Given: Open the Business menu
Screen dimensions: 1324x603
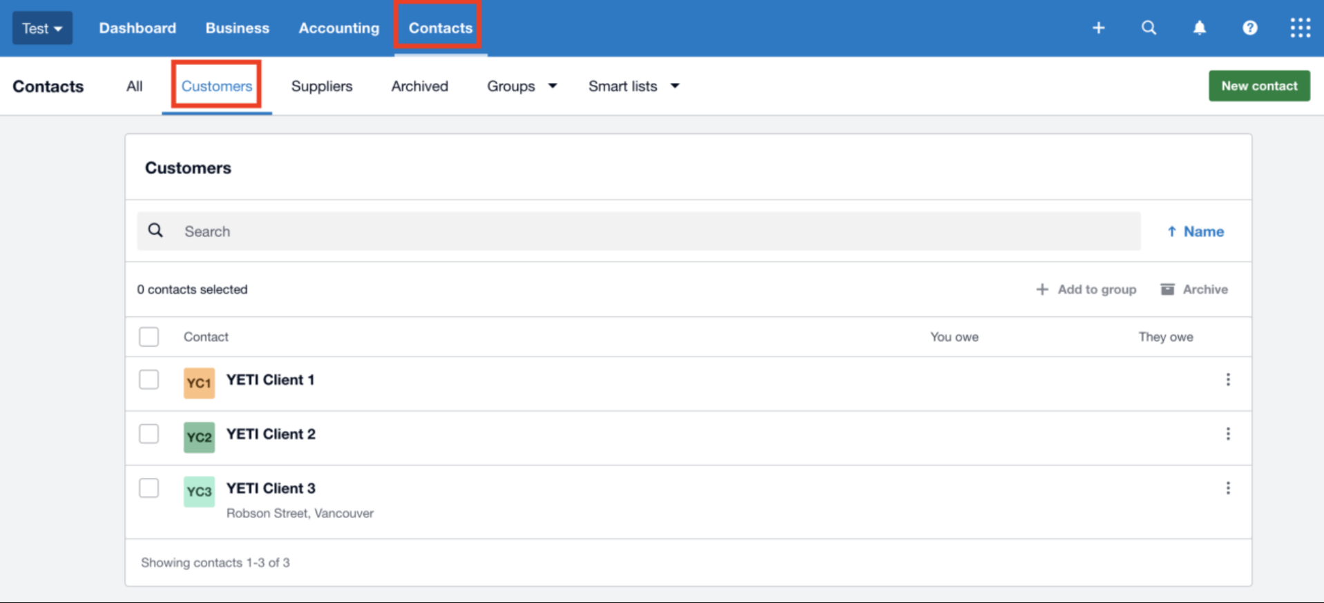Looking at the screenshot, I should [238, 28].
